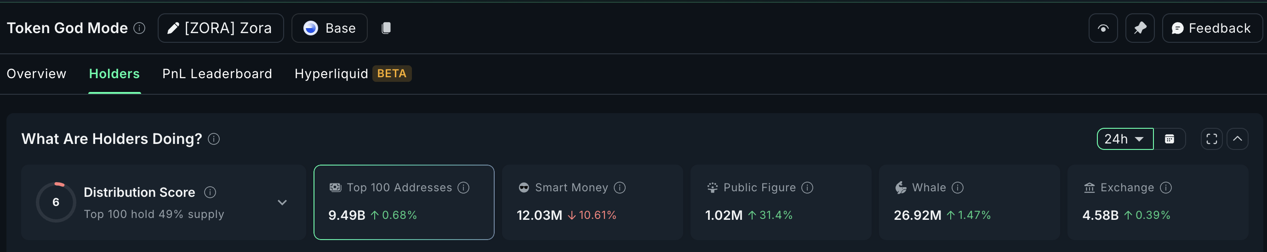1267x252 pixels.
Task: Select the Top 100 Addresses card
Action: pyautogui.click(x=403, y=202)
